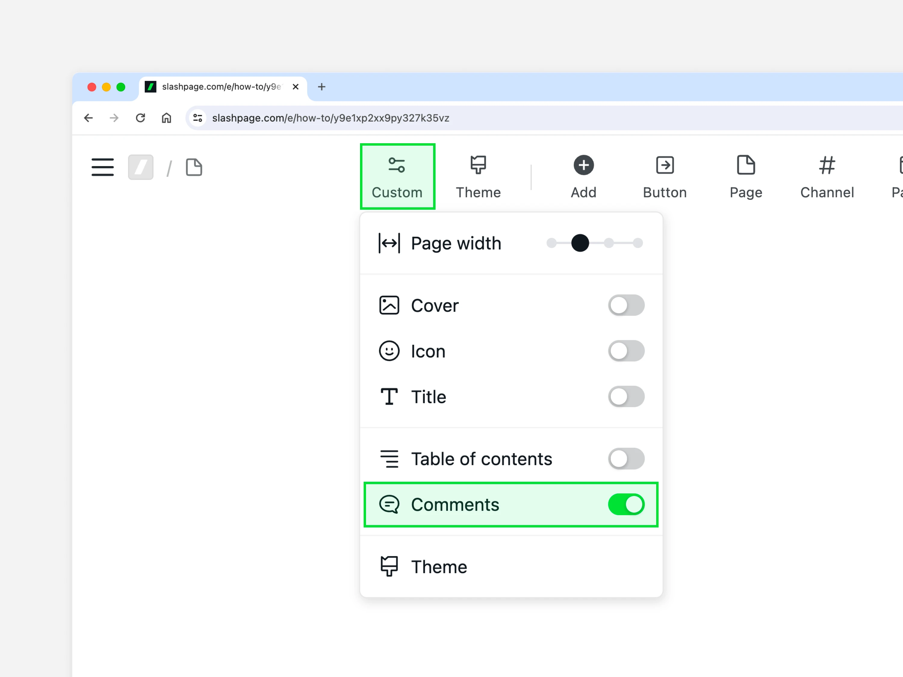This screenshot has height=677, width=903.
Task: Enable the Title toggle
Action: 626,397
